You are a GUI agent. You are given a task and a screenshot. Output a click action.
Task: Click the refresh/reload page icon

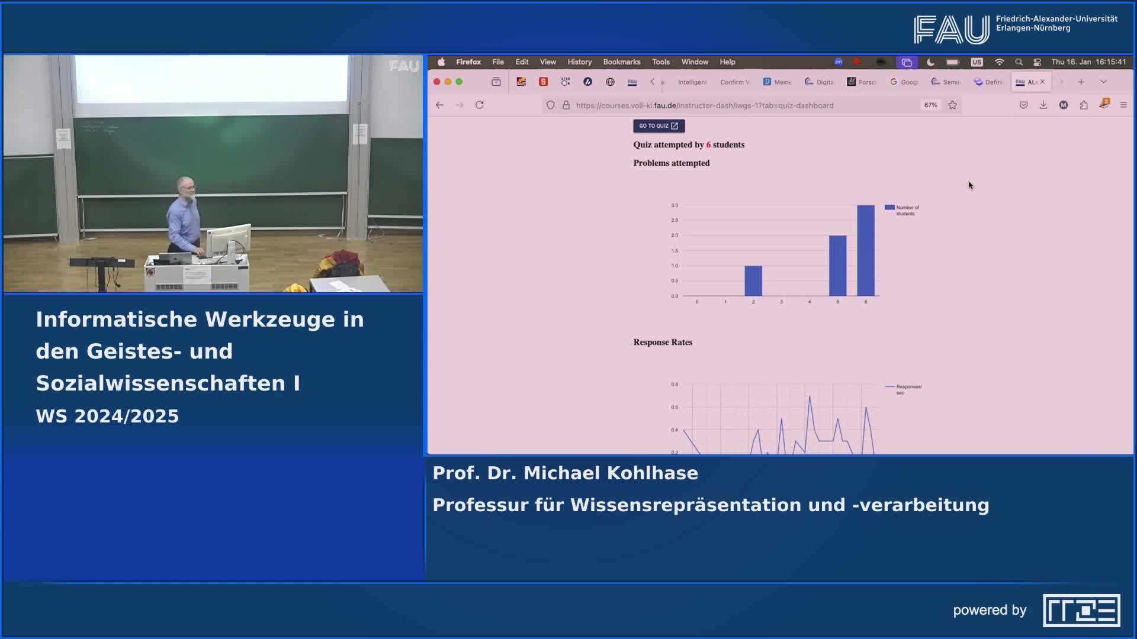pos(480,105)
